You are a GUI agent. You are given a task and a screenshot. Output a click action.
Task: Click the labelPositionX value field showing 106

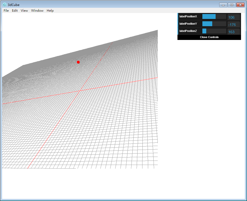pos(234,17)
